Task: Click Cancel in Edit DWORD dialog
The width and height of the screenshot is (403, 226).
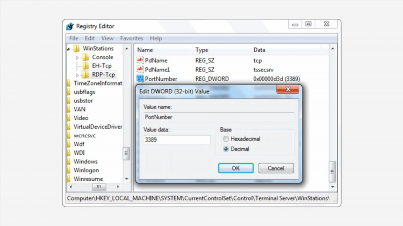Action: click(x=276, y=168)
